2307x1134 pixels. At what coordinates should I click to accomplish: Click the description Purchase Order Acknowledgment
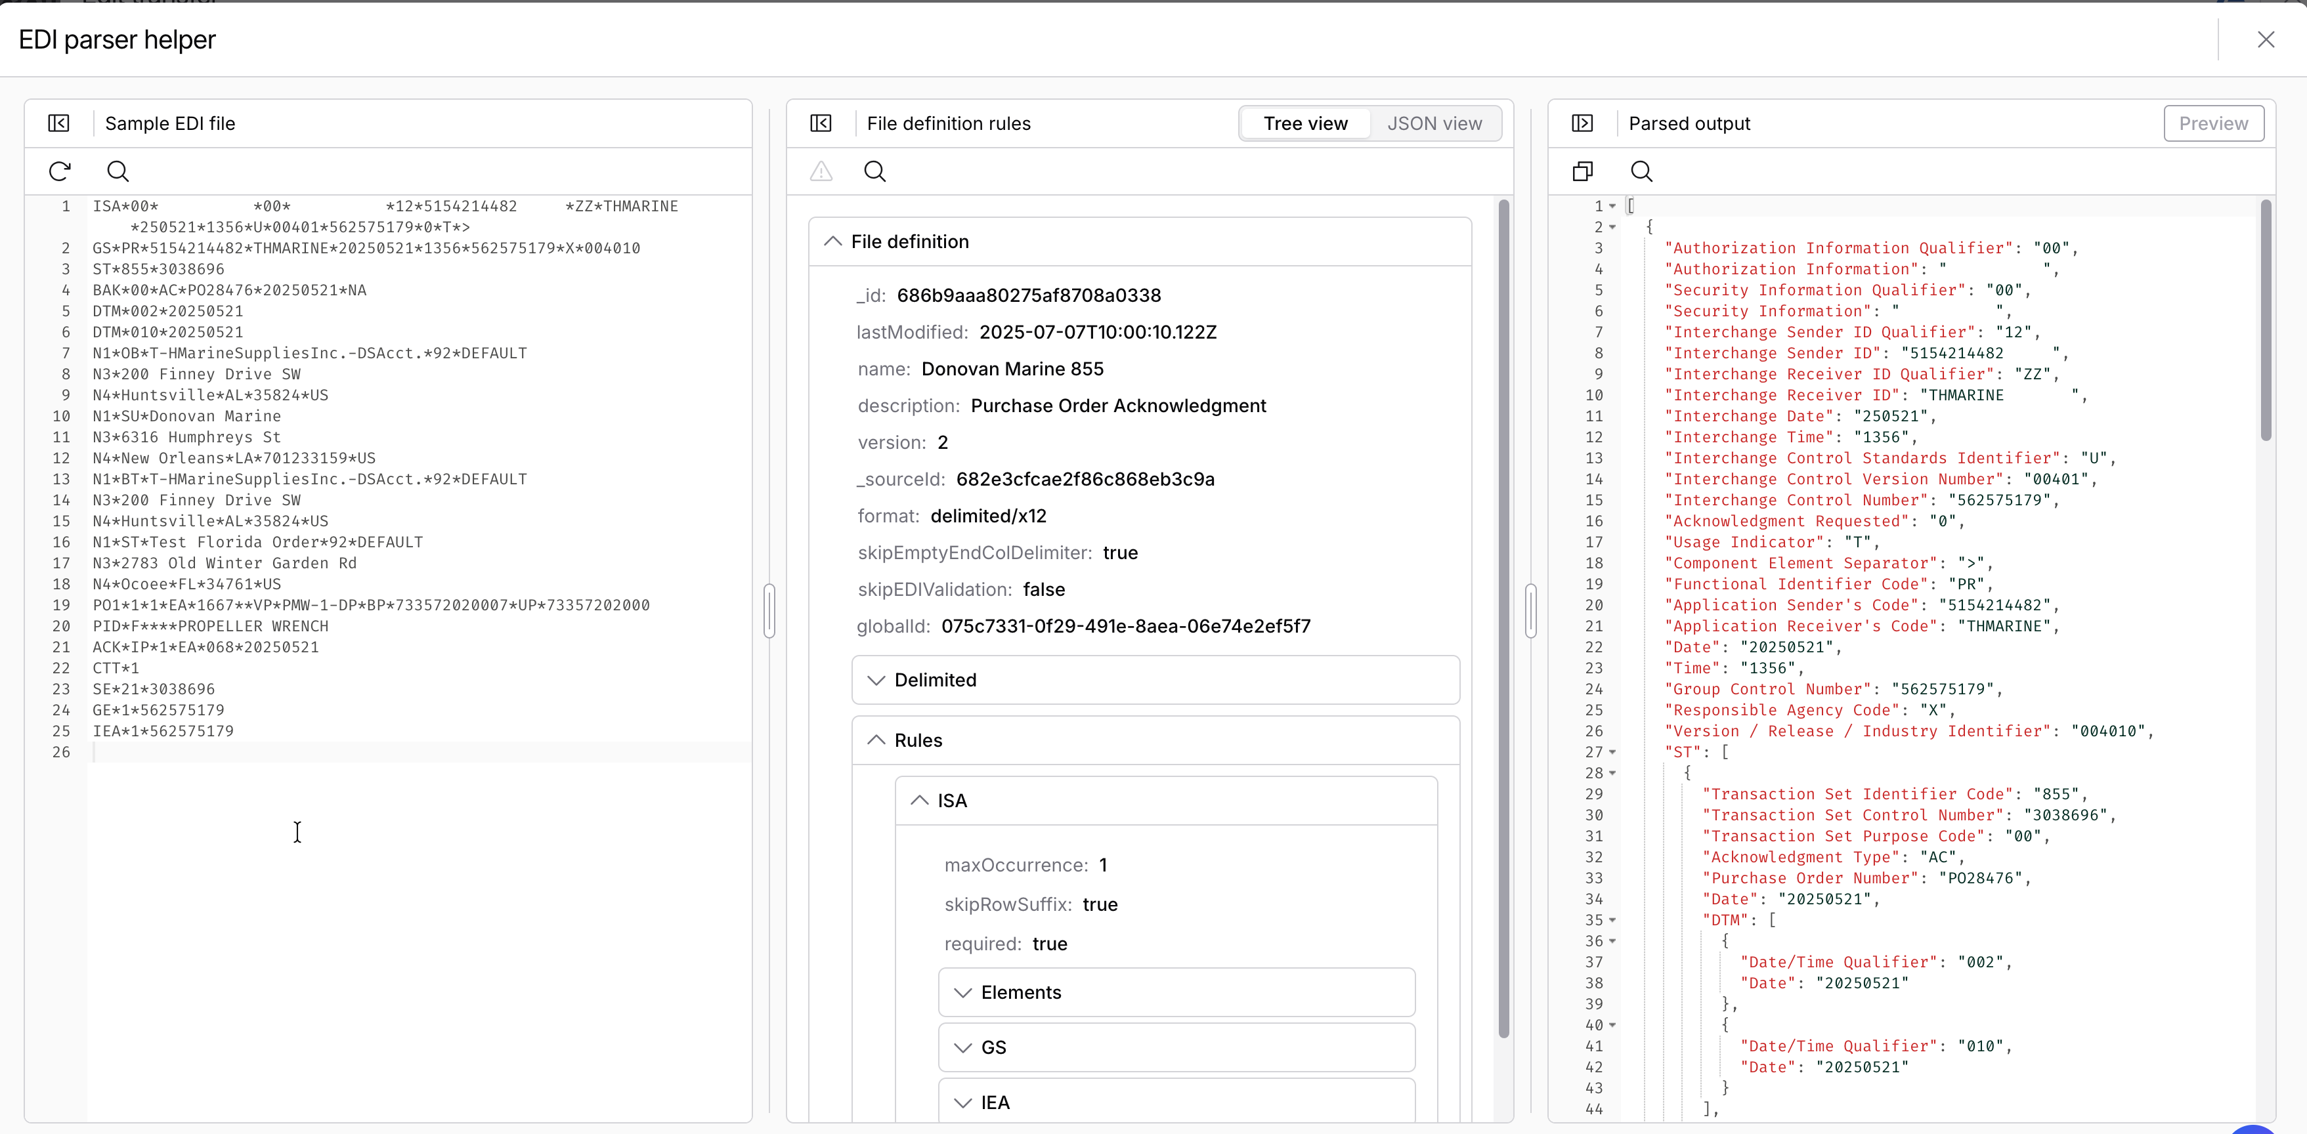point(1117,406)
